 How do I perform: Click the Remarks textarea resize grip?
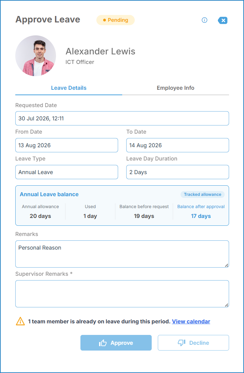[x=227, y=265]
